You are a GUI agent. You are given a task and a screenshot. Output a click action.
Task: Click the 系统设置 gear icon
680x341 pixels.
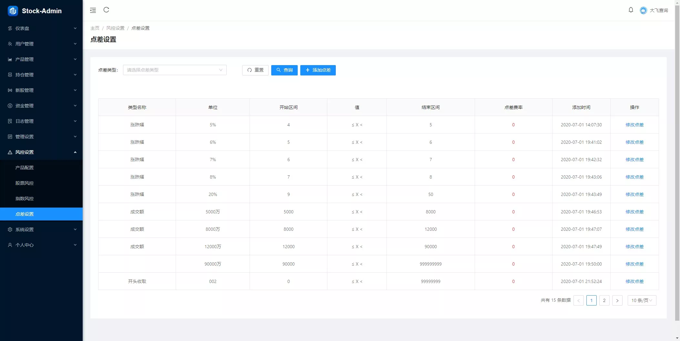tap(10, 229)
